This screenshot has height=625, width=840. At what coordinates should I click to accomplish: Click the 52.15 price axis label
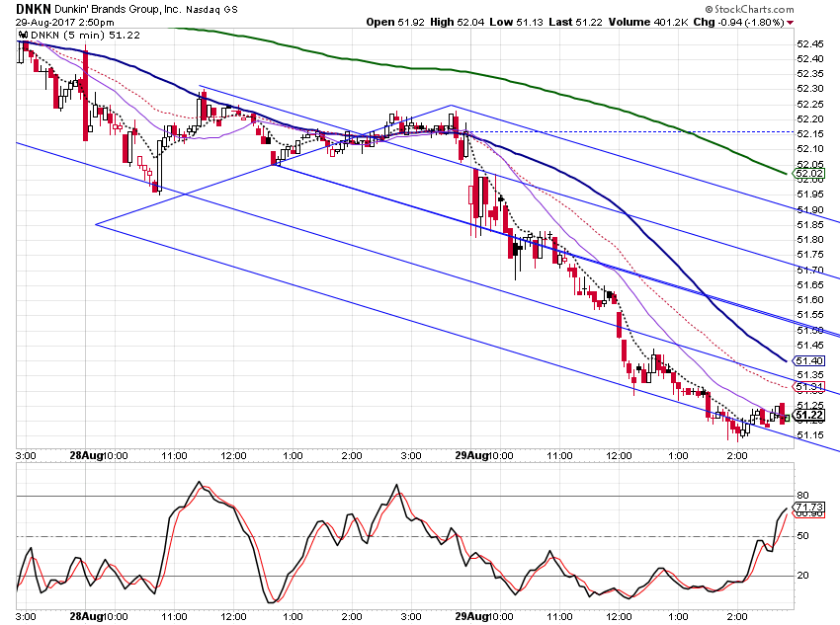tap(810, 133)
